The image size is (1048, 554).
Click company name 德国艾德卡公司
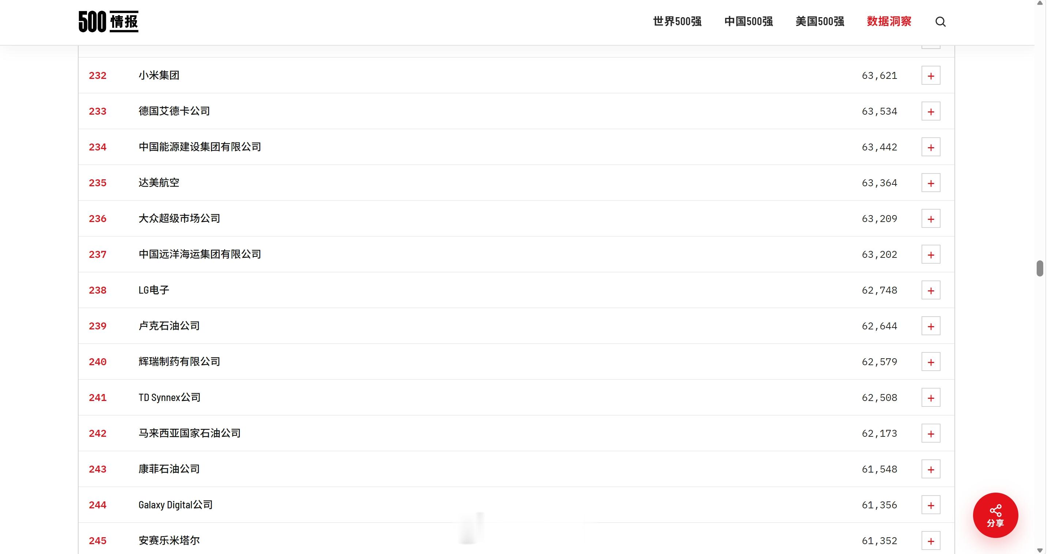[174, 111]
